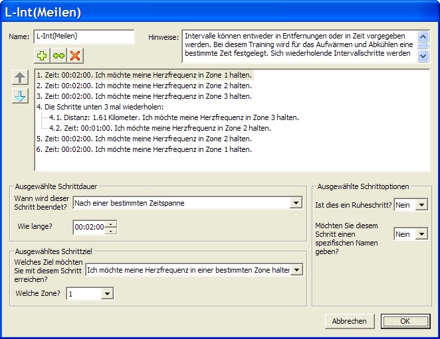Select step 3 Zeit 00:02:00 Zone 3
This screenshot has height=339, width=440.
click(144, 96)
